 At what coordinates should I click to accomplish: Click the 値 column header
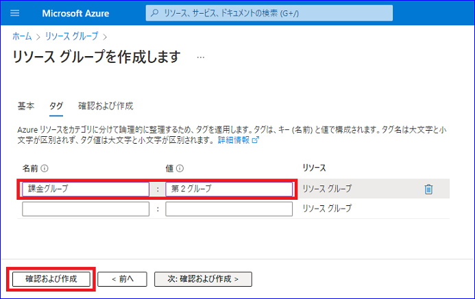pos(169,168)
